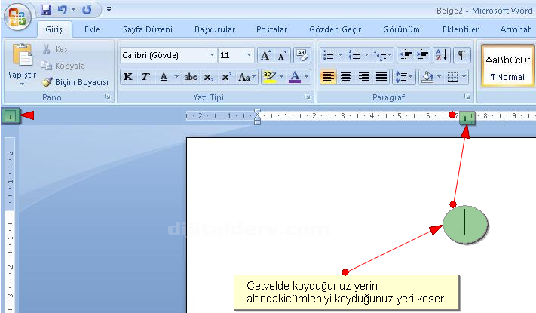536x313 pixels.
Task: Apply shading with the paint bucket icon
Action: [x=427, y=77]
